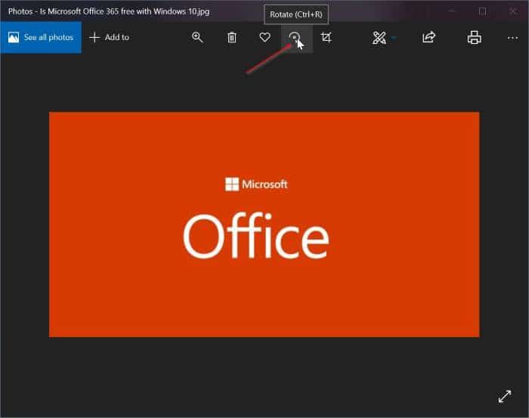529x418 pixels.
Task: Expand the Edit & Create dropdown arrow
Action: 394,38
